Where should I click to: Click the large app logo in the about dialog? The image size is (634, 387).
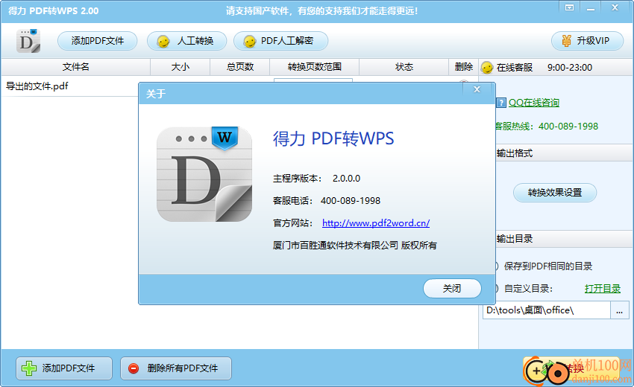coord(204,174)
